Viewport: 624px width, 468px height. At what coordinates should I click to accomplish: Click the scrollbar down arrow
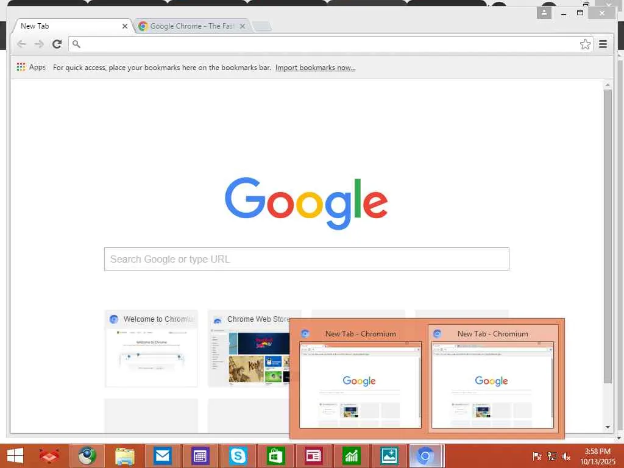608,427
